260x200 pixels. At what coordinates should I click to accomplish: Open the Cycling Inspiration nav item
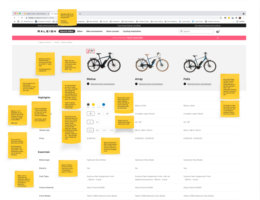[x=132, y=31]
